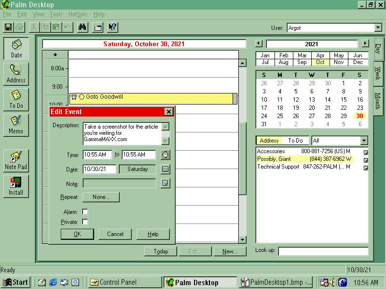
Task: Open the HotSync menu
Action: click(x=78, y=14)
